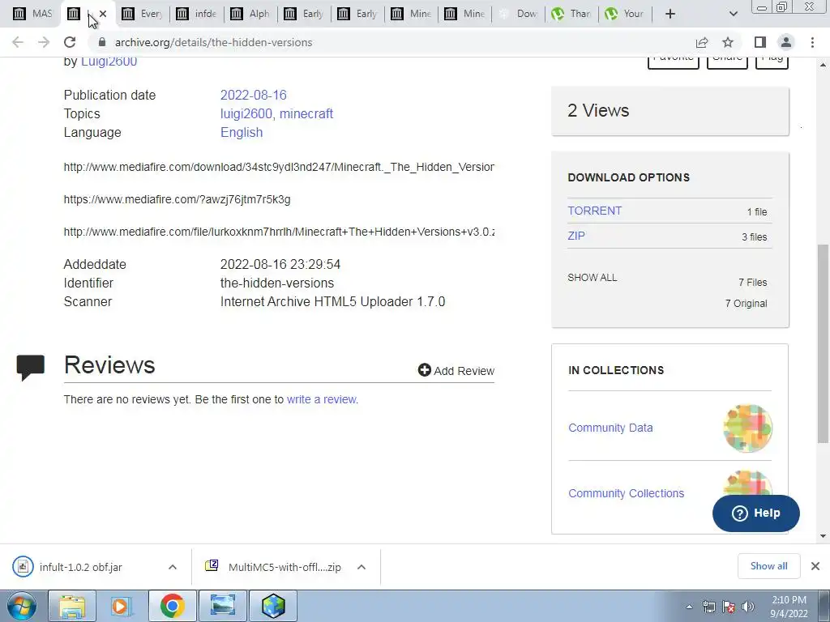Download the TORRENT option
Image resolution: width=830 pixels, height=622 pixels.
tap(594, 211)
